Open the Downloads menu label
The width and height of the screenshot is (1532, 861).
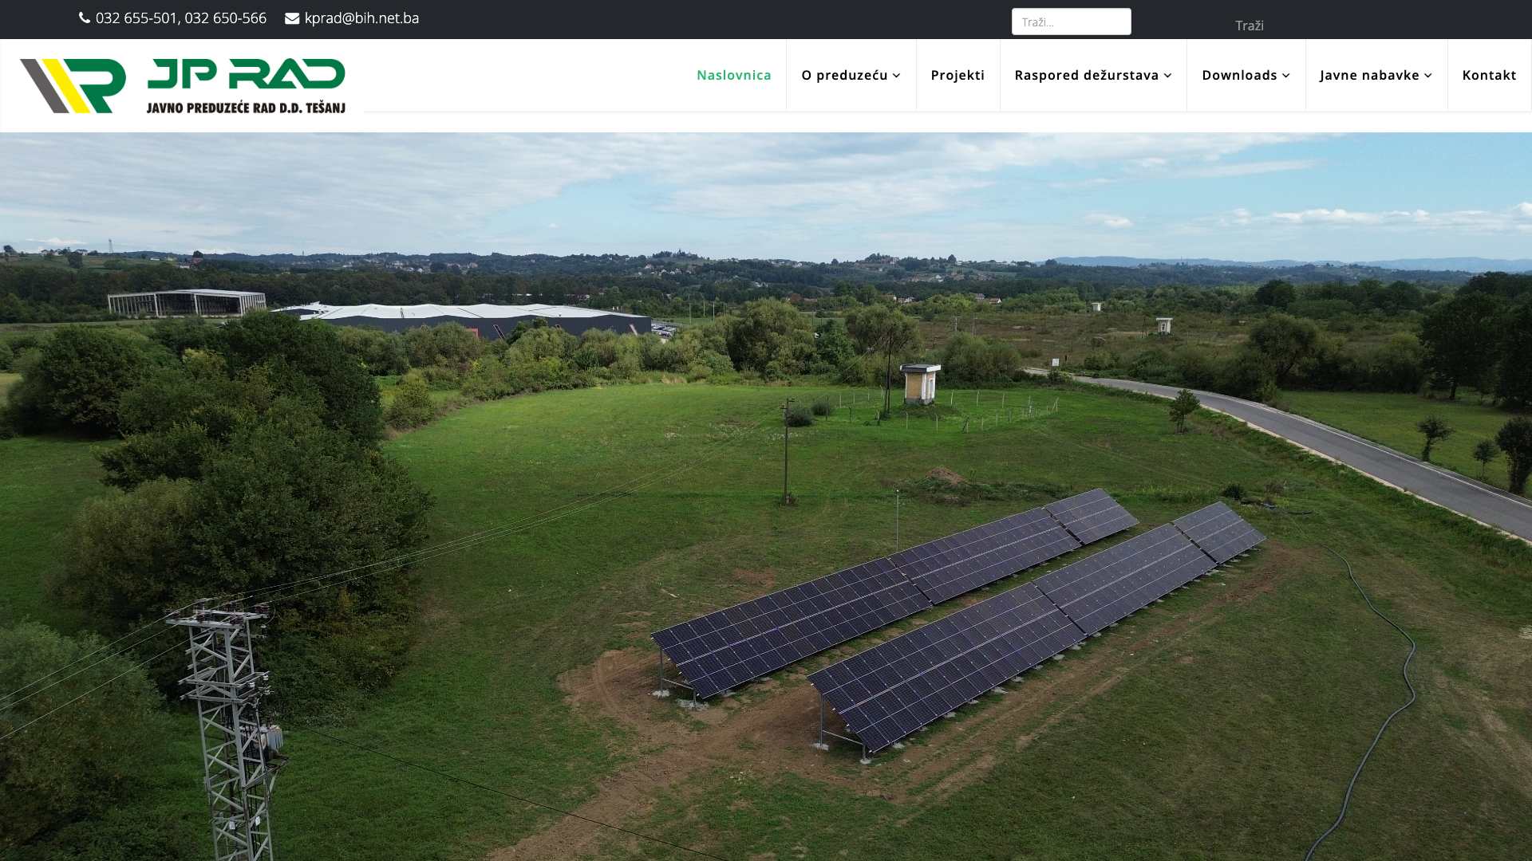[x=1239, y=75]
